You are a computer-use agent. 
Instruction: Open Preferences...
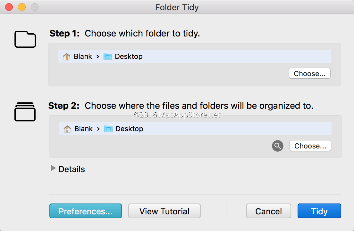click(86, 211)
